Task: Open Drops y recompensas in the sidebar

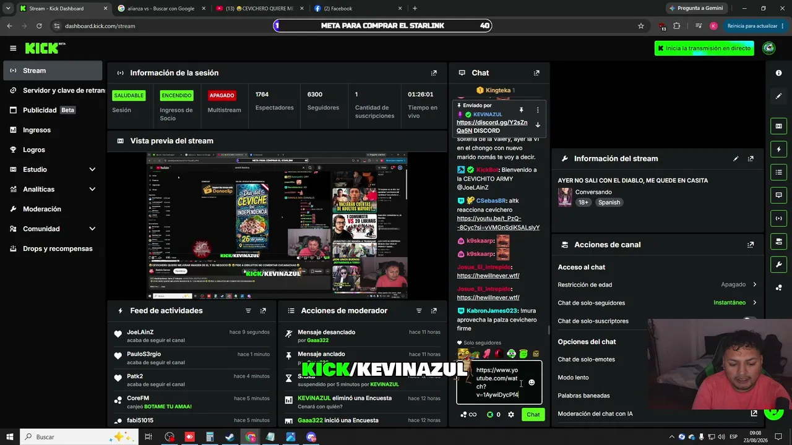Action: pyautogui.click(x=53, y=248)
